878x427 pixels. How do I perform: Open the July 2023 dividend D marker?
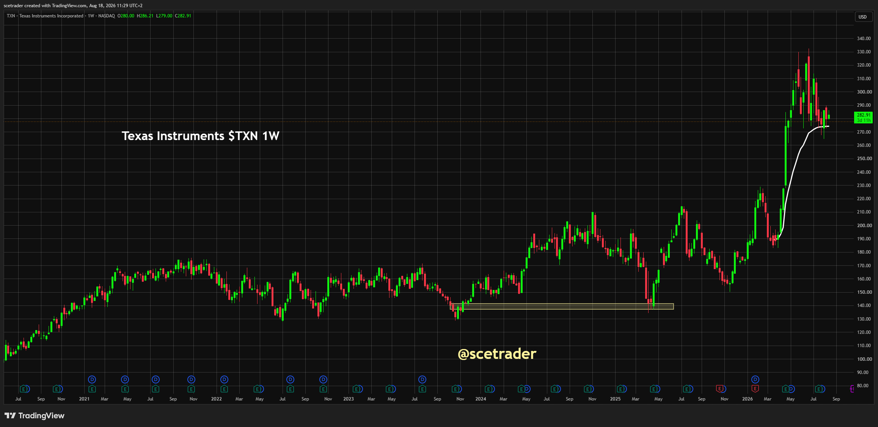tap(422, 379)
